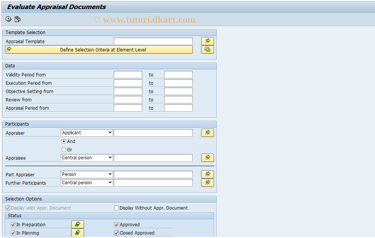Click the Further Participants value input field
The height and width of the screenshot is (238, 375).
(153, 182)
